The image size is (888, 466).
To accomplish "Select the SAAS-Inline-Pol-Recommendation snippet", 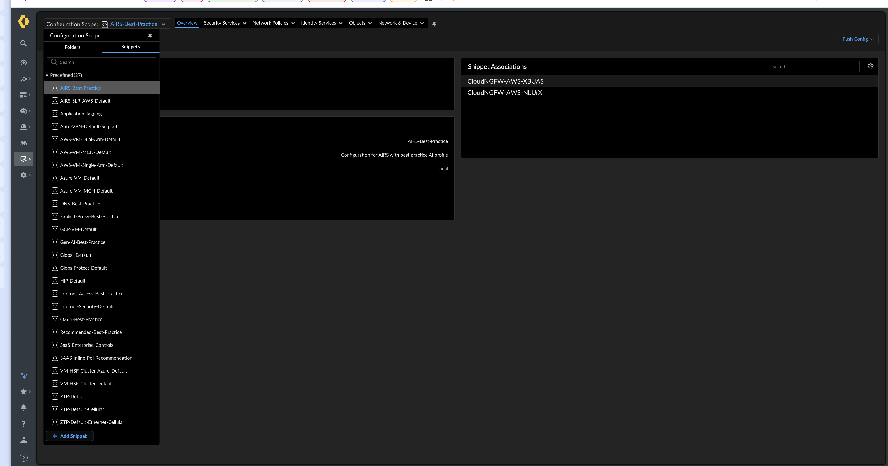I will (102, 358).
